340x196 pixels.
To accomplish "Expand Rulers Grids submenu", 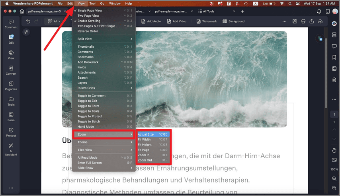I will (103, 88).
